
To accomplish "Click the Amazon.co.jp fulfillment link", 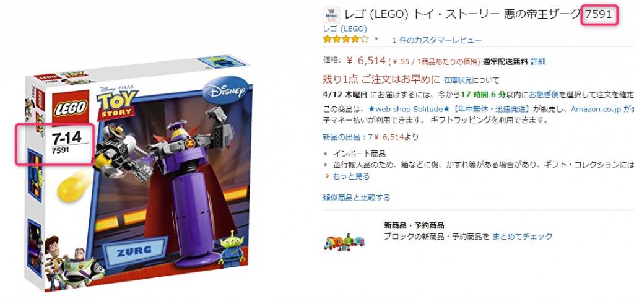I will (x=595, y=110).
